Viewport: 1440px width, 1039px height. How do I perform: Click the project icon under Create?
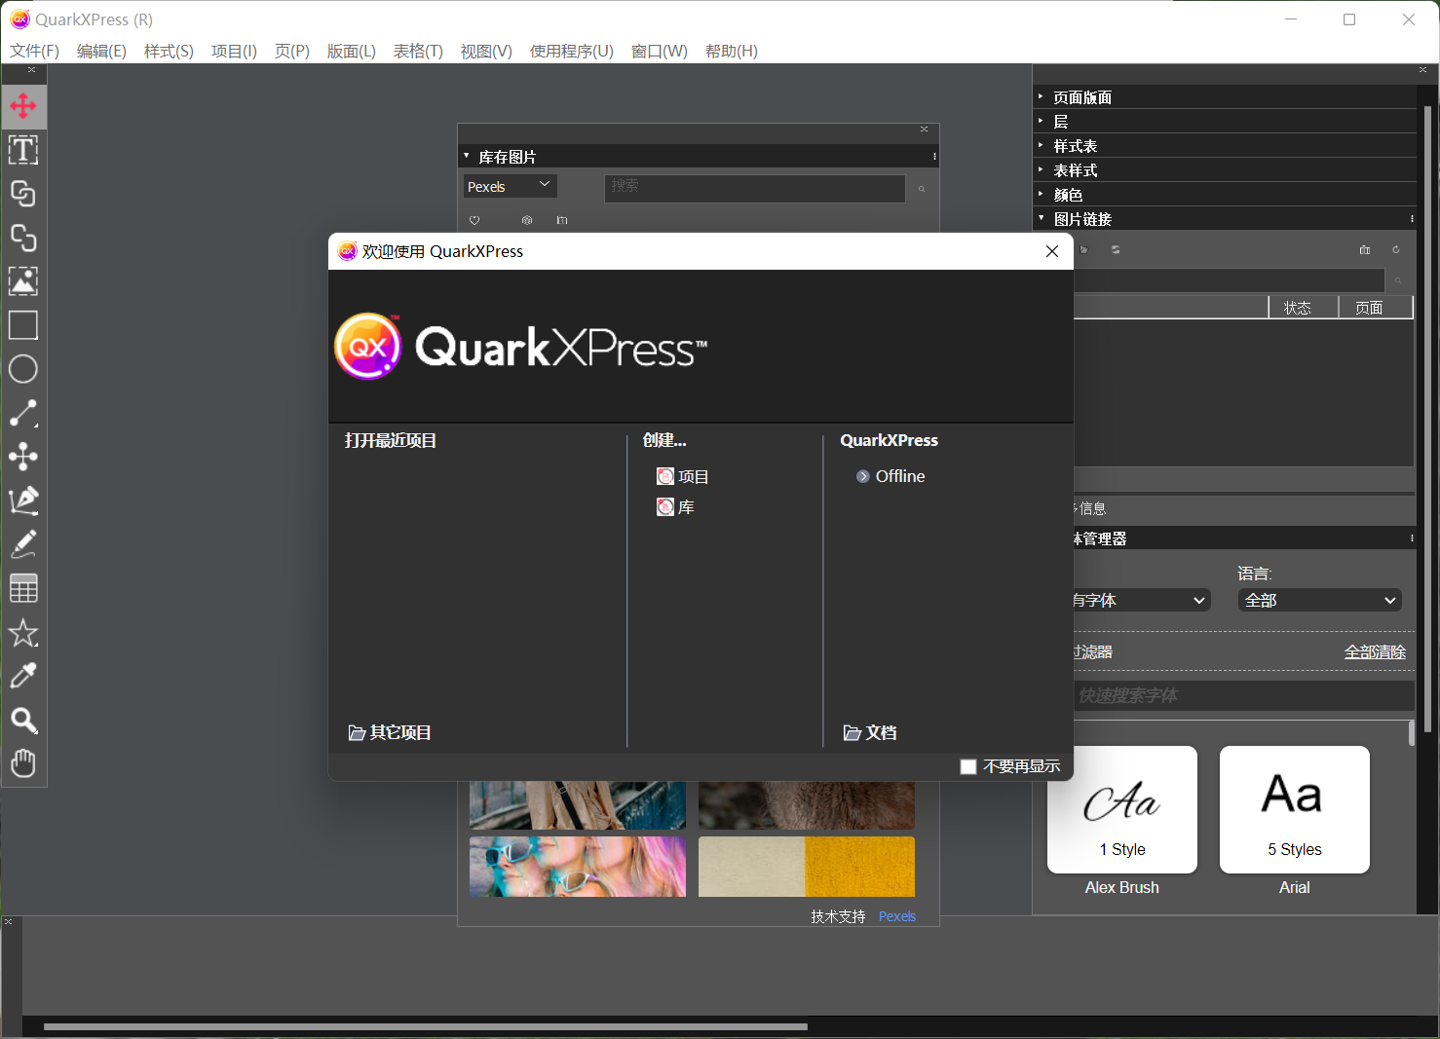pyautogui.click(x=665, y=476)
